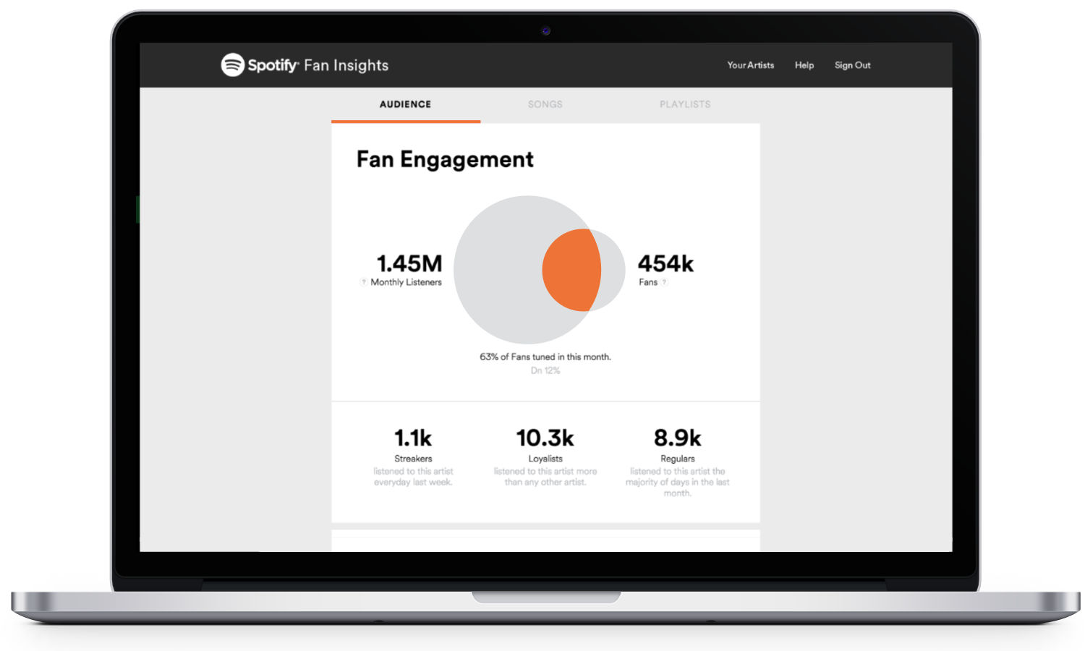Click the Fan Engagement heading

[x=445, y=159]
